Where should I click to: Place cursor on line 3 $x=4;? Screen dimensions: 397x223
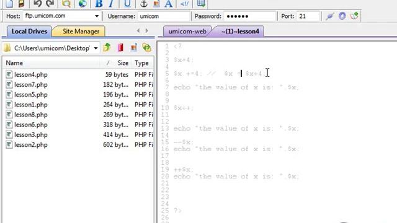(184, 60)
